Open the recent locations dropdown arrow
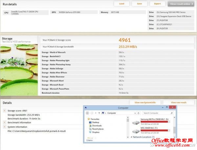 (x=96, y=113)
